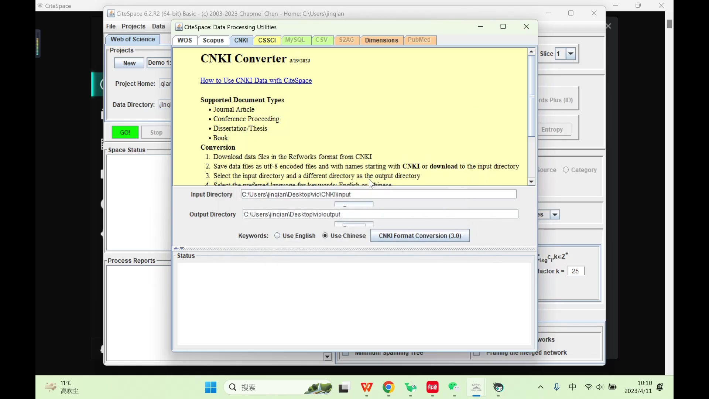The image size is (709, 399).
Task: Click the Input Directory path field
Action: [379, 194]
